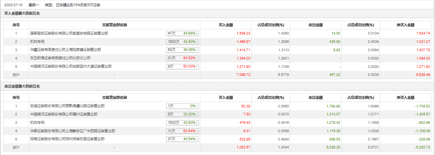Expand the 1次 0% stats box
Screen dimensions: 435x155
click(x=183, y=106)
